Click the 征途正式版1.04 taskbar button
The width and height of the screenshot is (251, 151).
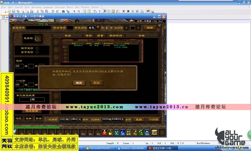click(162, 148)
